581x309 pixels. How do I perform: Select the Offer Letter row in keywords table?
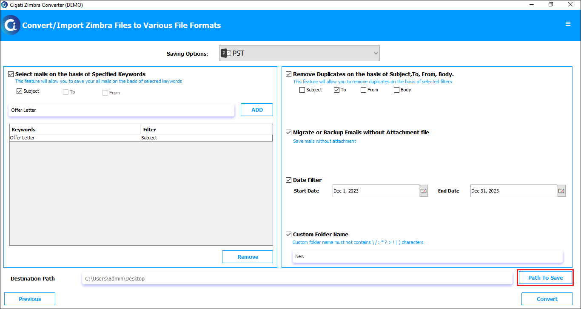coord(141,138)
